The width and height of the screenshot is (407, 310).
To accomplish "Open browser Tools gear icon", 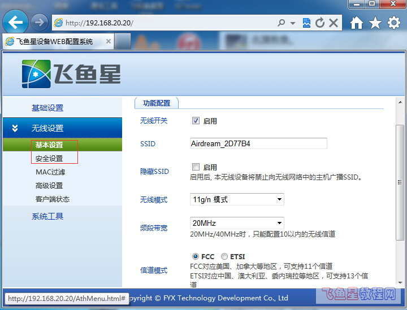I will (394, 23).
